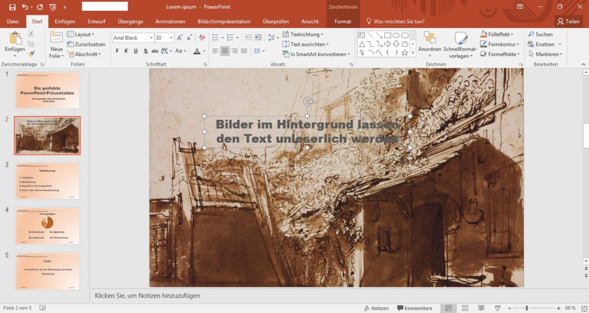Open the Datei menu
The height and width of the screenshot is (313, 589).
pos(13,21)
